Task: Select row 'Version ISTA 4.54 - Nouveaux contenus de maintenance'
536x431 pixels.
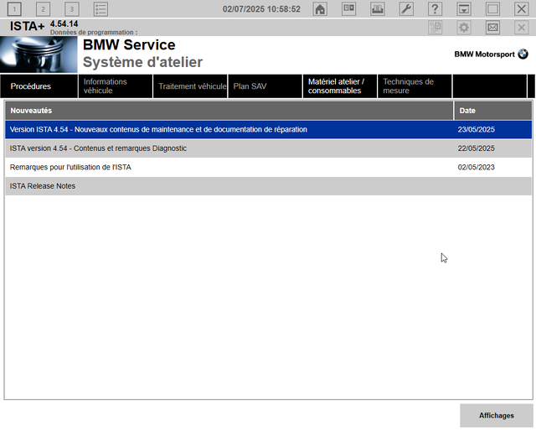Action: point(268,129)
